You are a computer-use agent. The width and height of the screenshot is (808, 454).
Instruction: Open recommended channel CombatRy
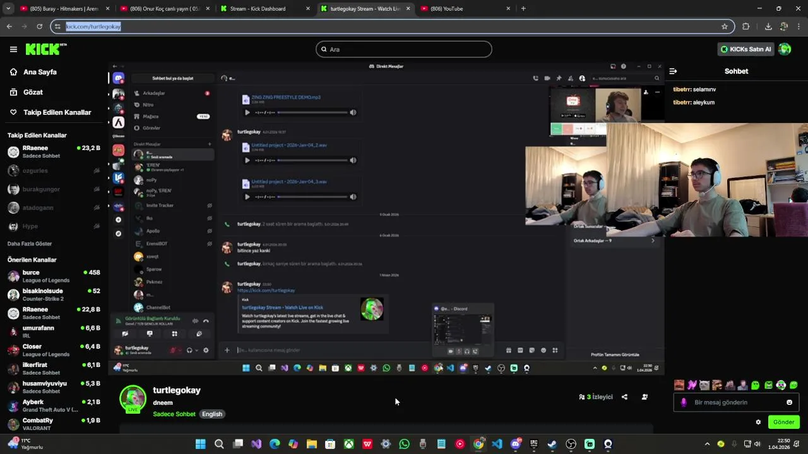point(54,424)
